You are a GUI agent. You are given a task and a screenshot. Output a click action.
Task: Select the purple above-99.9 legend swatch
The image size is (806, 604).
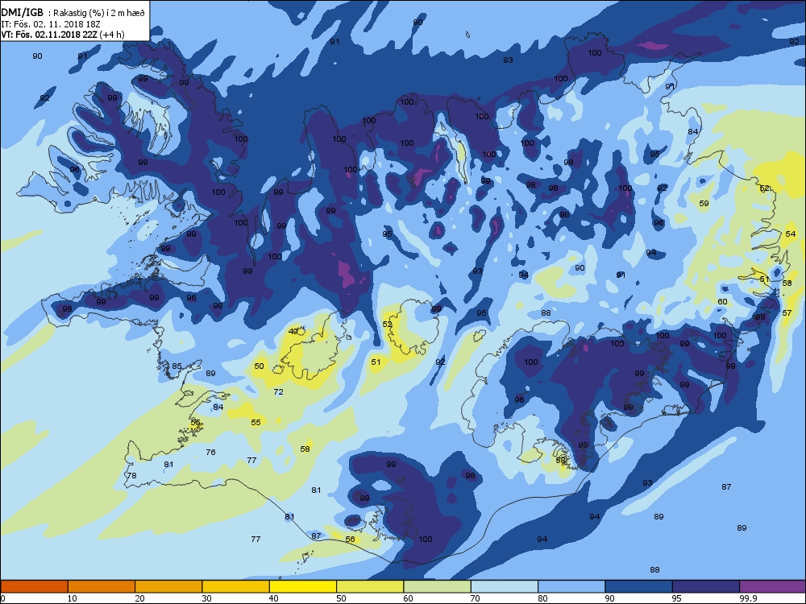[x=773, y=586]
